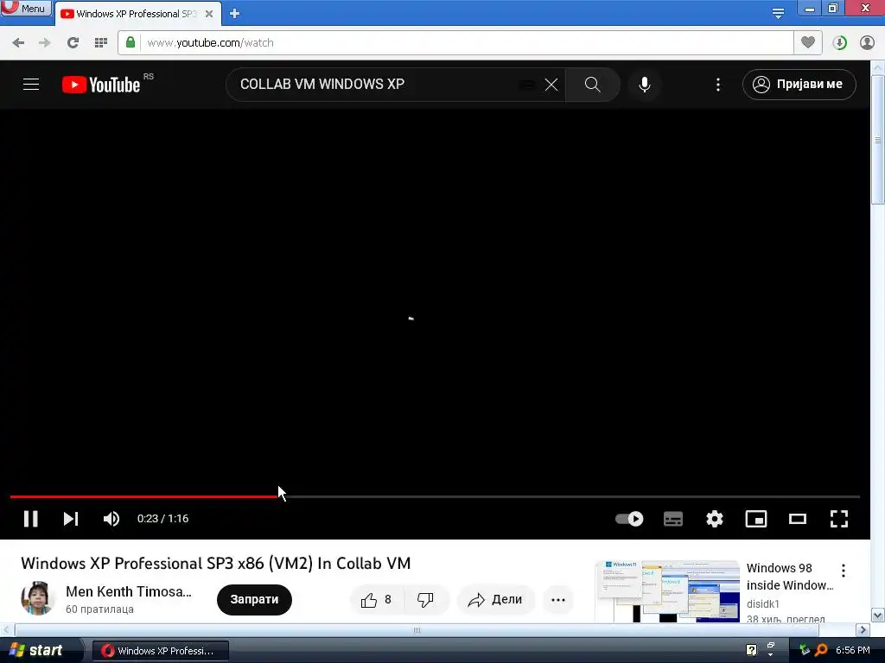
Task: Click the network connection tray icon
Action: pyautogui.click(x=805, y=650)
